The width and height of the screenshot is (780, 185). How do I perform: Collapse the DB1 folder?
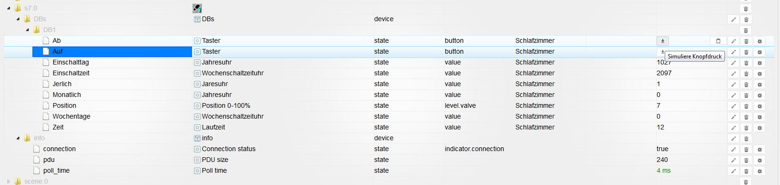27,30
